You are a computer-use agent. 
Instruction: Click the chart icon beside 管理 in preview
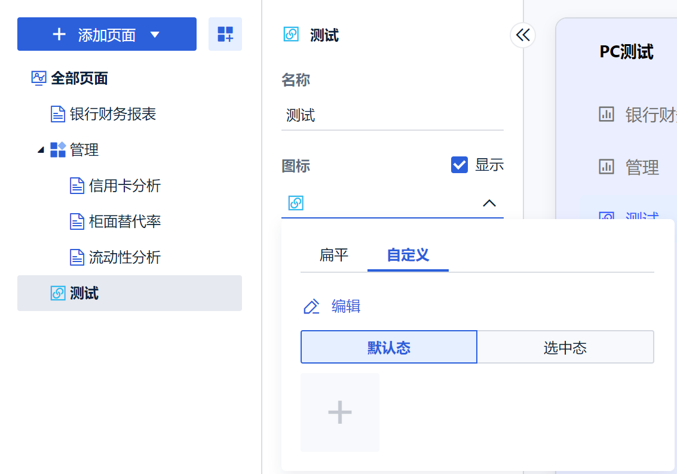click(606, 167)
